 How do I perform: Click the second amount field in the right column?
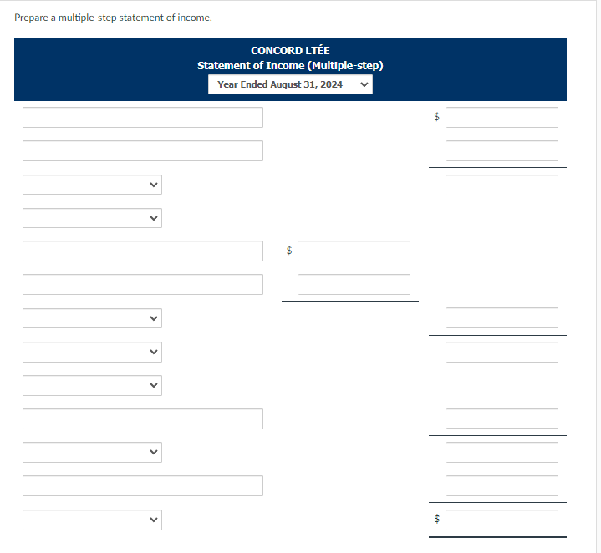point(502,151)
